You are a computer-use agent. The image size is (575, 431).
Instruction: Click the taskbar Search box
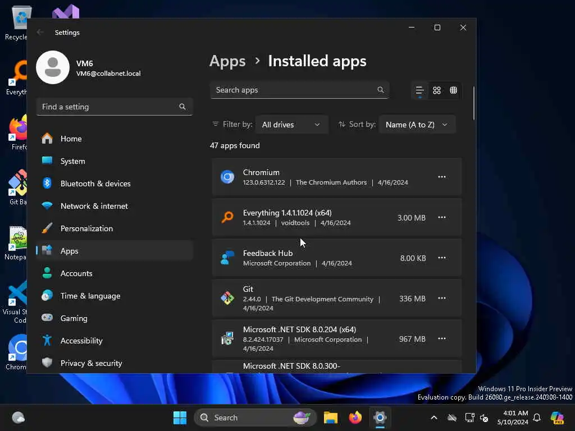click(255, 418)
